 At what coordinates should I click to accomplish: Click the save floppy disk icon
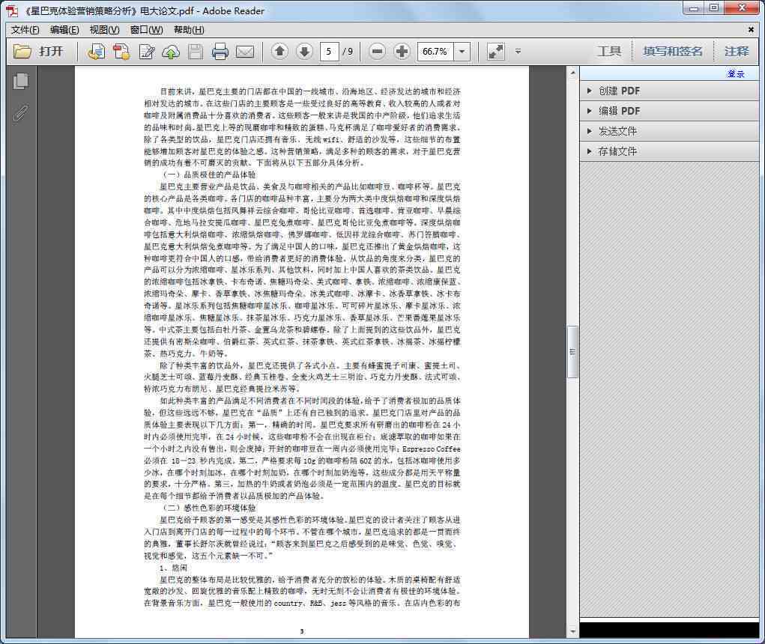tap(195, 51)
